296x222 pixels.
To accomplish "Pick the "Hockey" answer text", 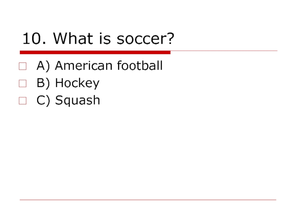I will [x=77, y=84].
